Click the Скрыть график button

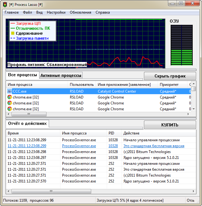tap(170, 76)
